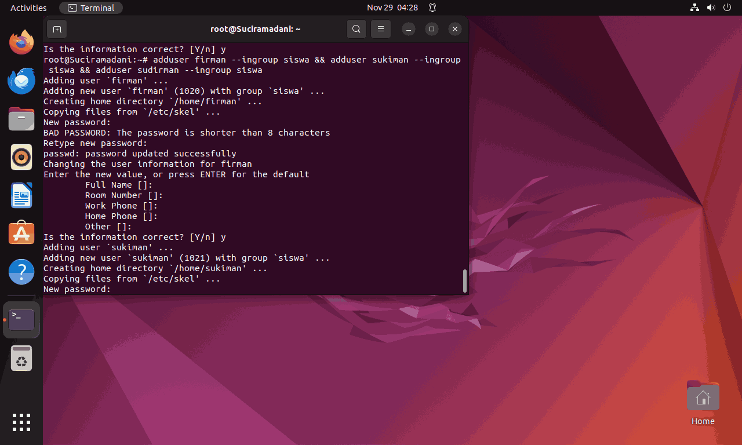
Task: Click the 'Work Phone []:' line
Action: pyautogui.click(x=122, y=206)
